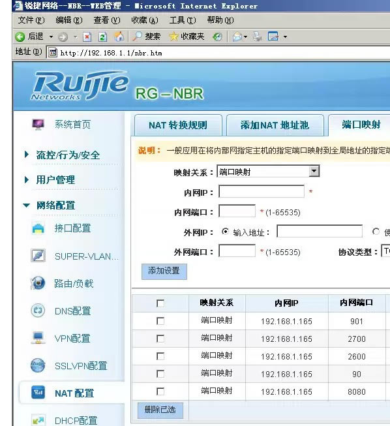Viewport: 390px width, 426px height.
Task: Open the DNS配置 link
Action: coord(72,311)
